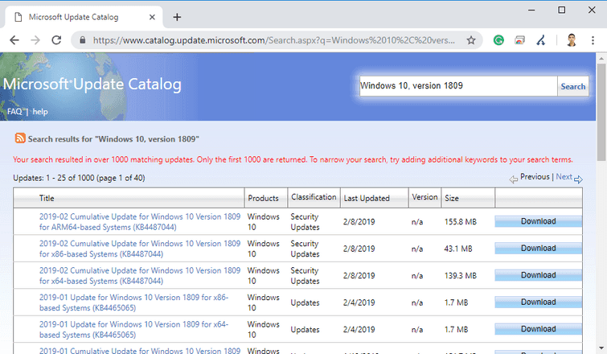
Task: Open the x86 KB4465065 update link
Action: pos(133,303)
